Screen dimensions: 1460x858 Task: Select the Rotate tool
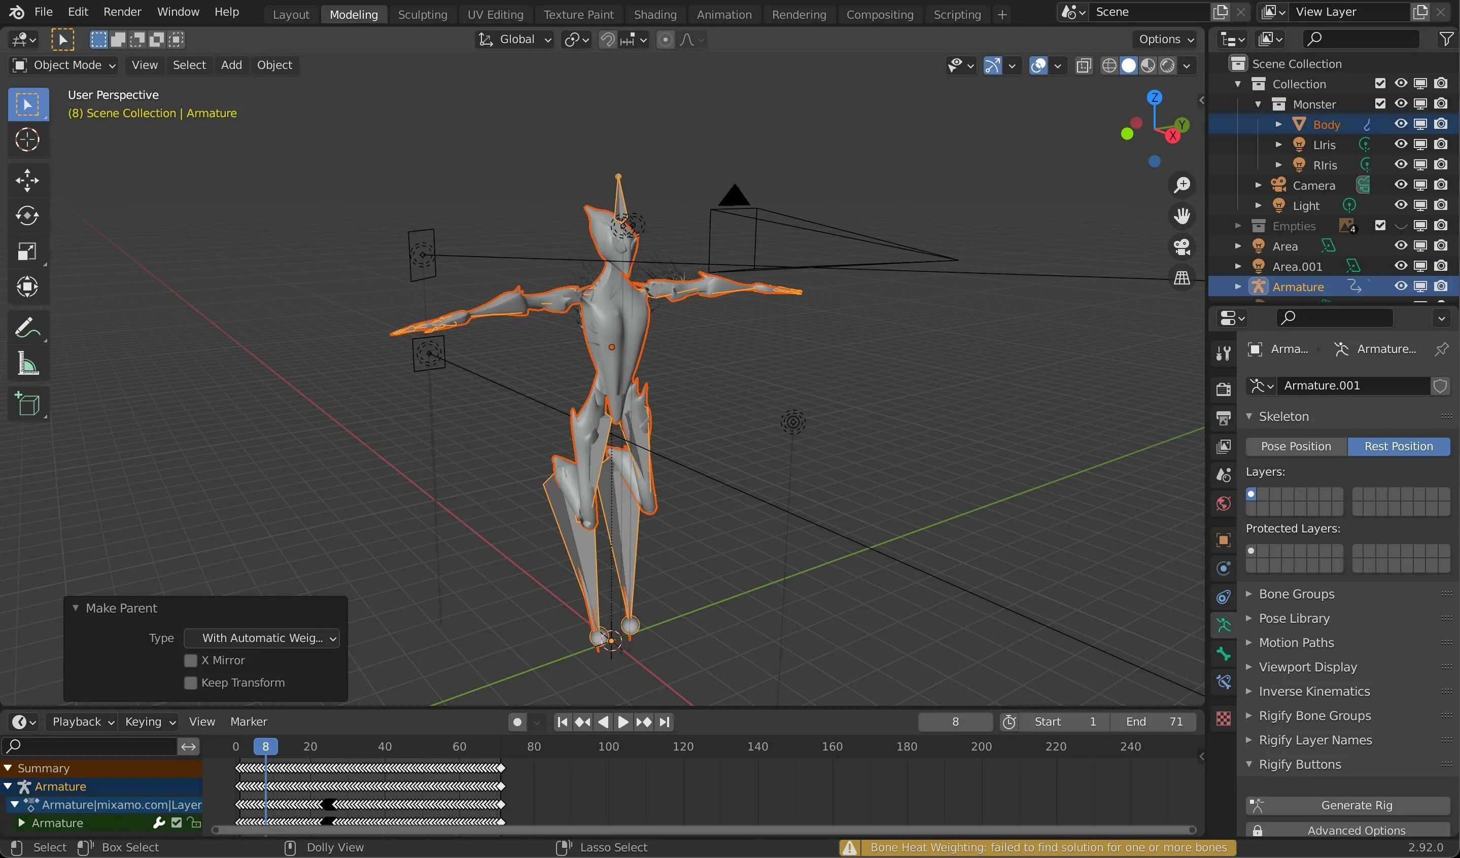27,216
